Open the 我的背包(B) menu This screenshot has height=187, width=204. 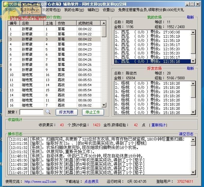point(52,10)
